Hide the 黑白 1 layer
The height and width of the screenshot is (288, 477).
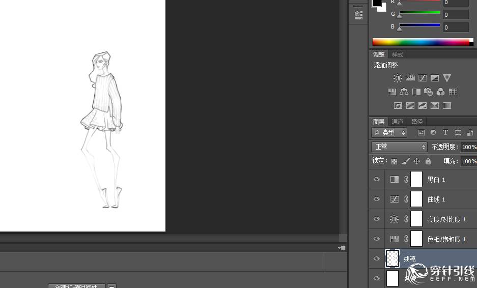[x=377, y=180]
